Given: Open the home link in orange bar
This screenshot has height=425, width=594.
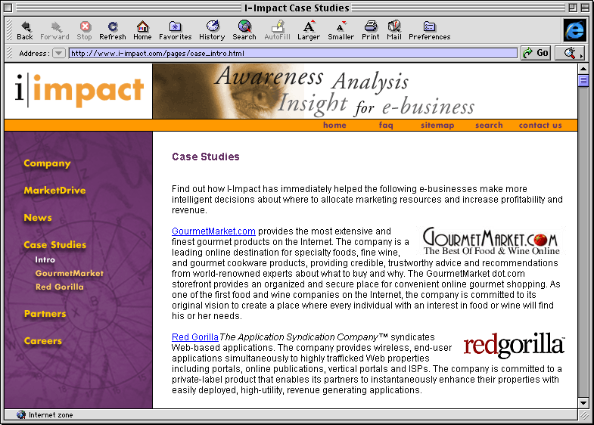Looking at the screenshot, I should click(x=334, y=126).
